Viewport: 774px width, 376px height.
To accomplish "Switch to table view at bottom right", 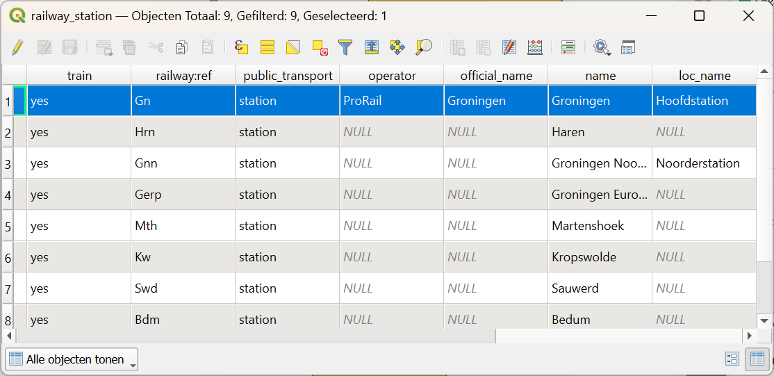I will 756,359.
